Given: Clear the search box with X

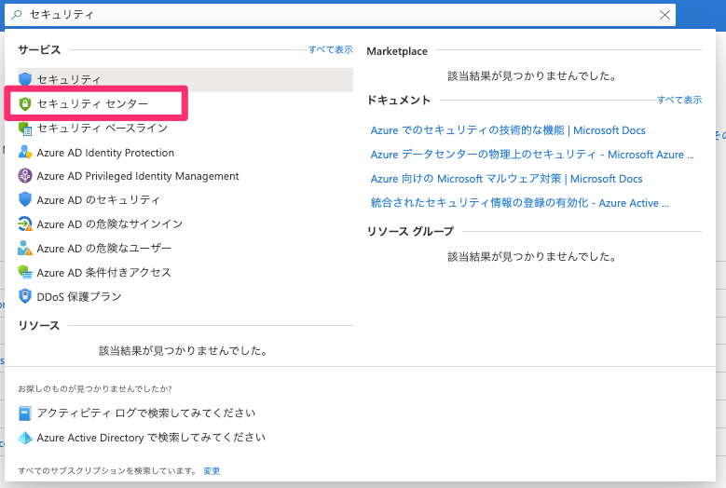Looking at the screenshot, I should click(664, 15).
